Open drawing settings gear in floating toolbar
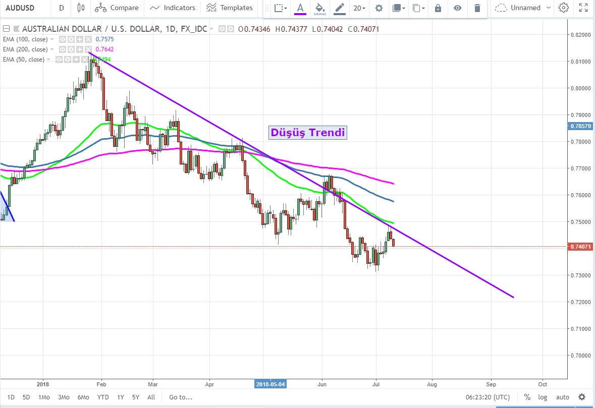 pyautogui.click(x=378, y=8)
